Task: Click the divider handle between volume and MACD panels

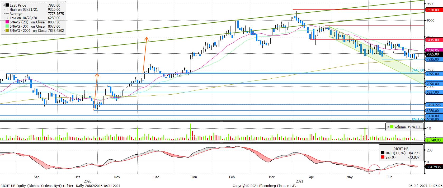Action: pos(221,143)
